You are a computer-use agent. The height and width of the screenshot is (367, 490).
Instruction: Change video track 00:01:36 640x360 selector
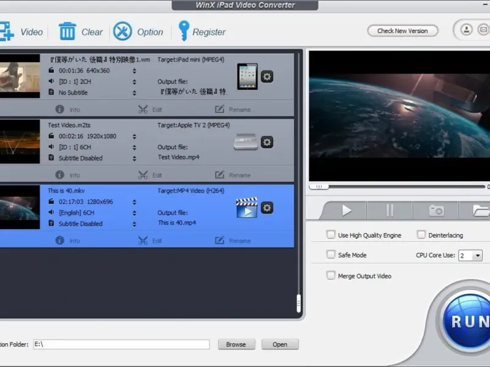click(x=134, y=71)
